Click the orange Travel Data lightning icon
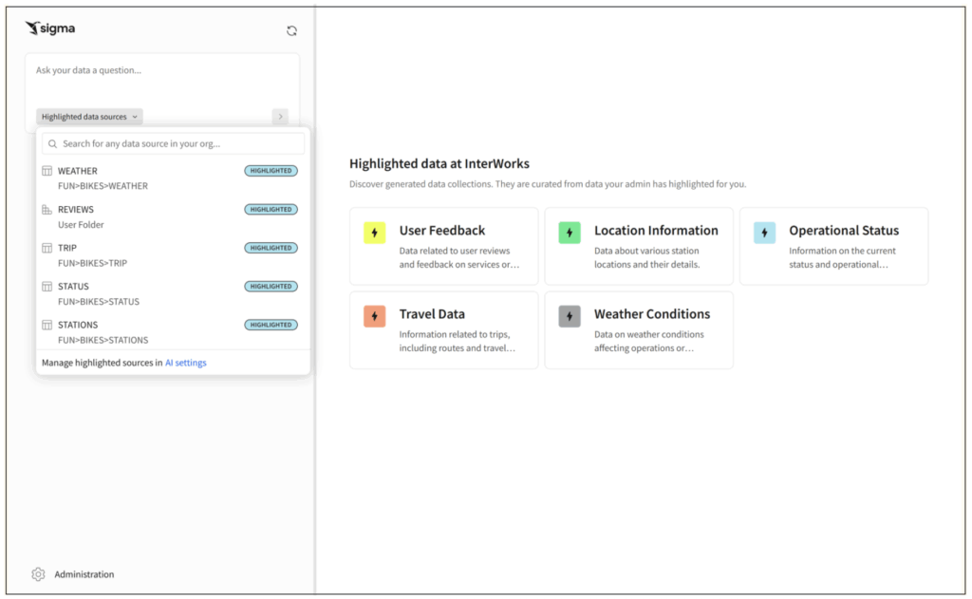 click(x=374, y=316)
